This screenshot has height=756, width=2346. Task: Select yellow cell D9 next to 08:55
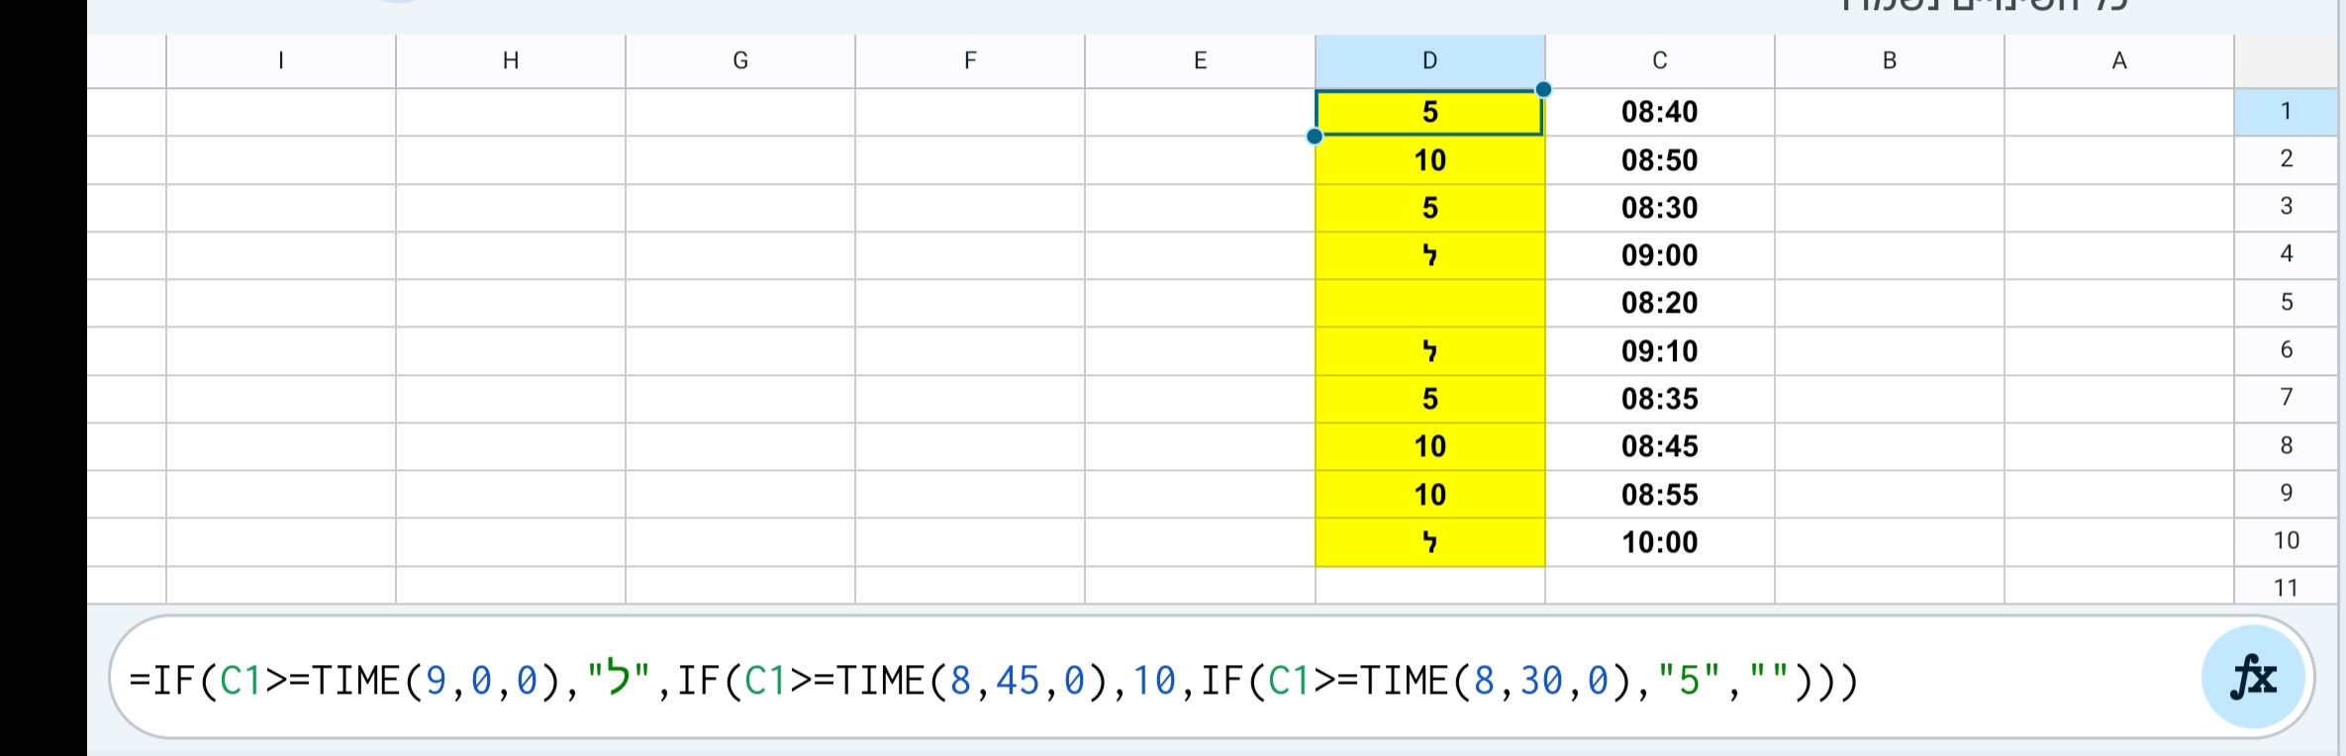coord(1430,494)
